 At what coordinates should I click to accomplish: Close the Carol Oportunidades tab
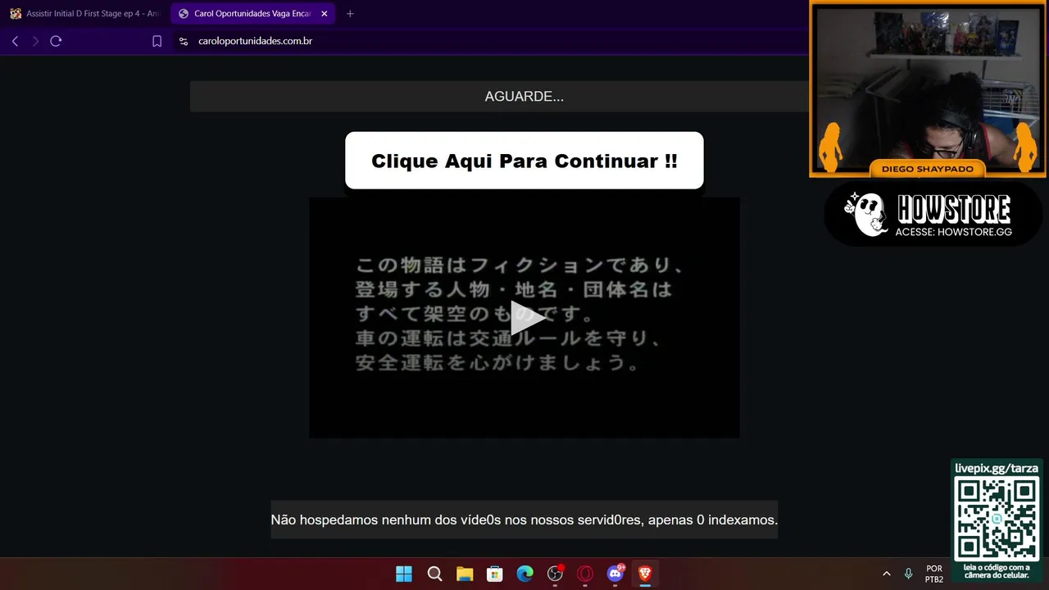coord(325,14)
